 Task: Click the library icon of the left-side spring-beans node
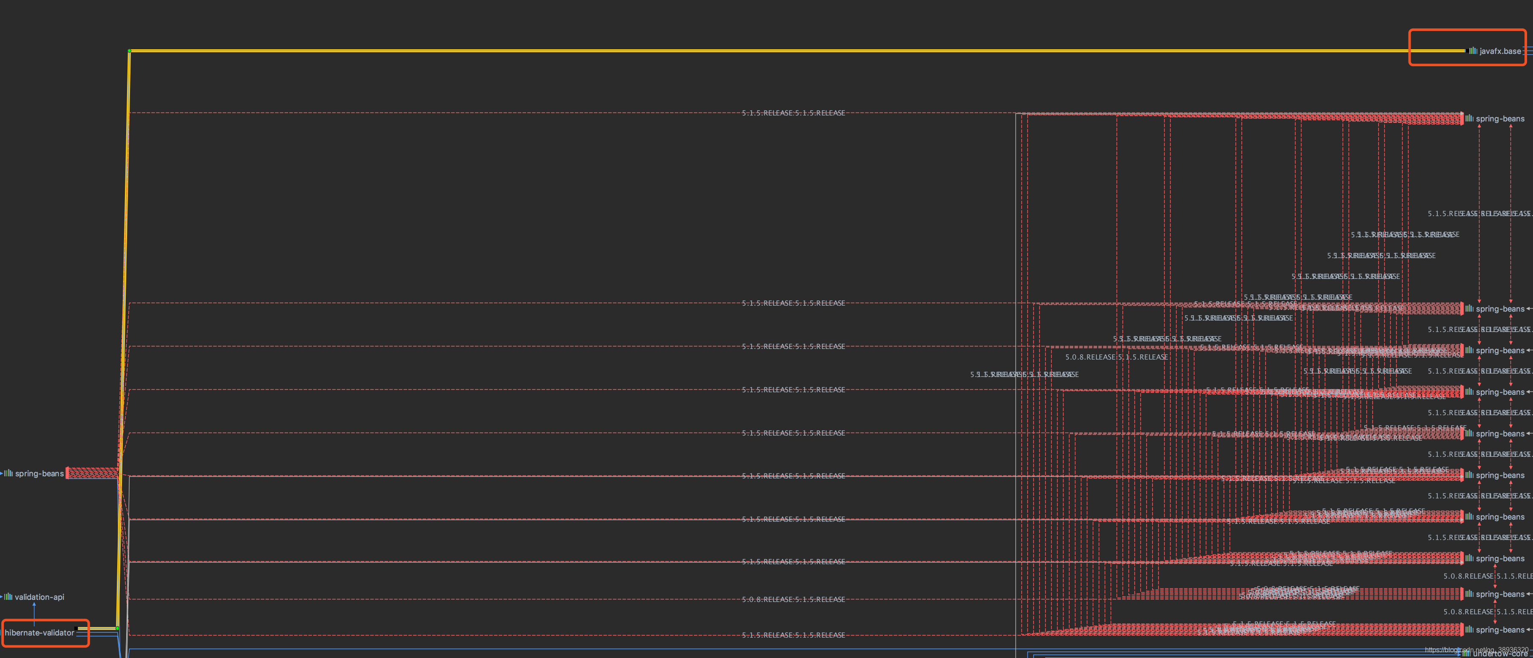click(8, 473)
